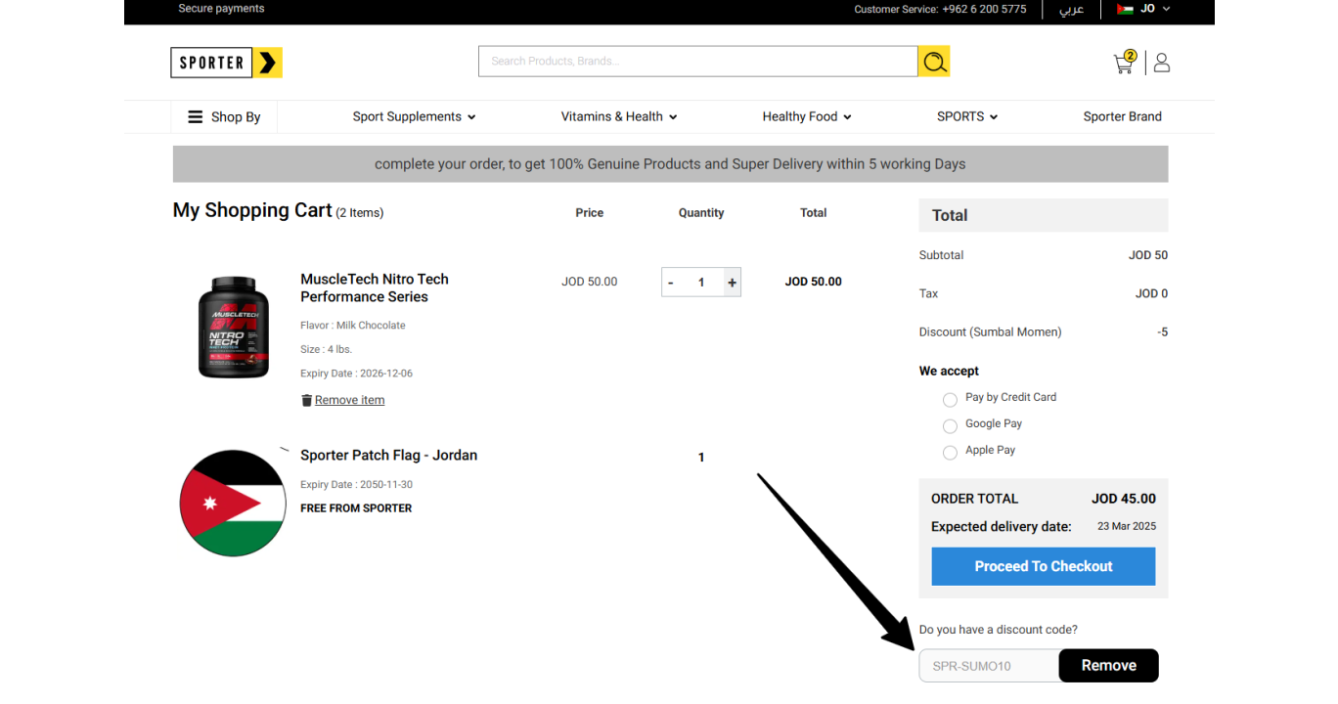
Task: Click the expected delivery date 23 Mar 2025
Action: pyautogui.click(x=1127, y=526)
